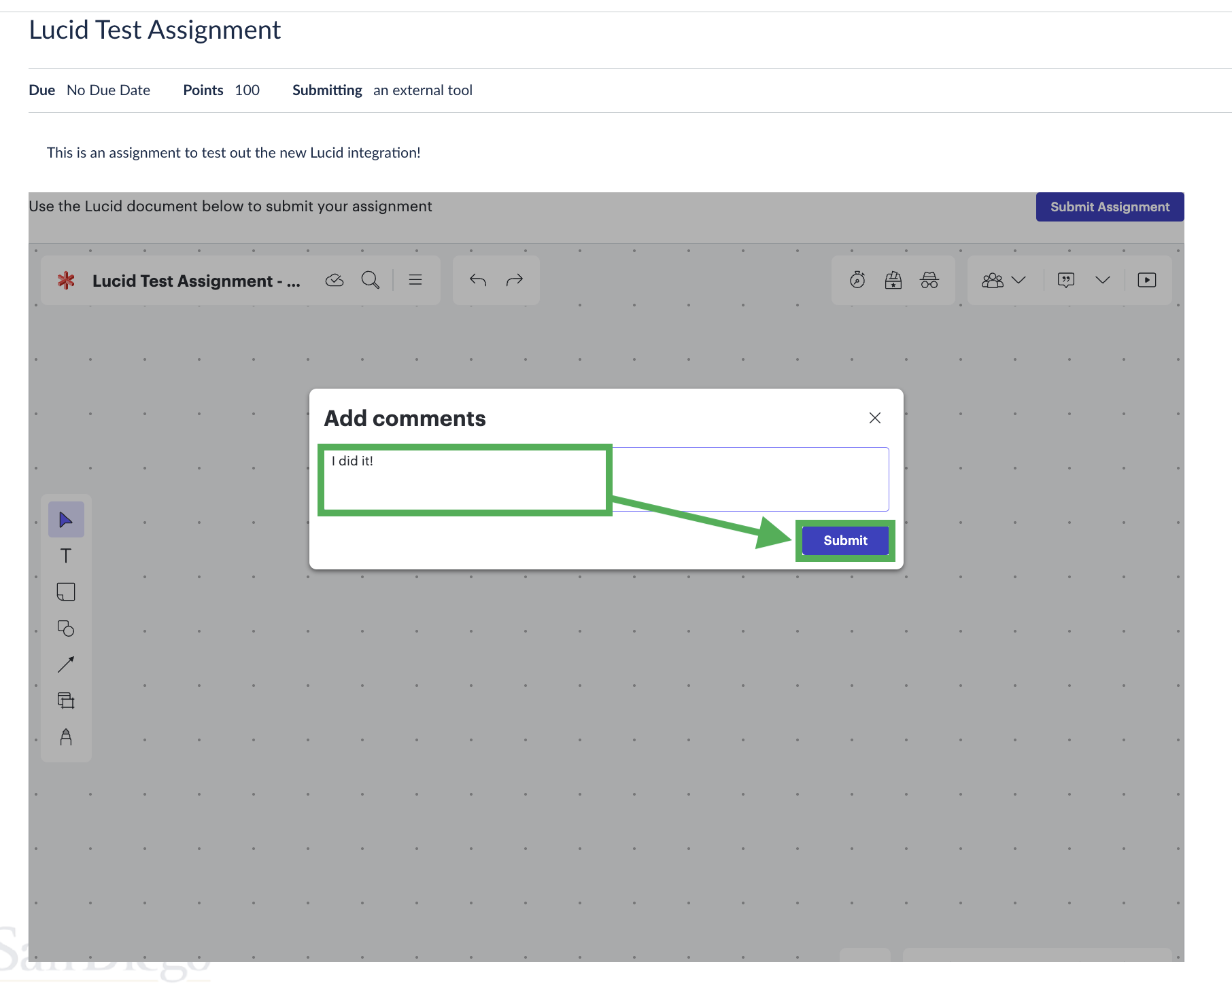Close the Add comments dialog

(x=875, y=418)
